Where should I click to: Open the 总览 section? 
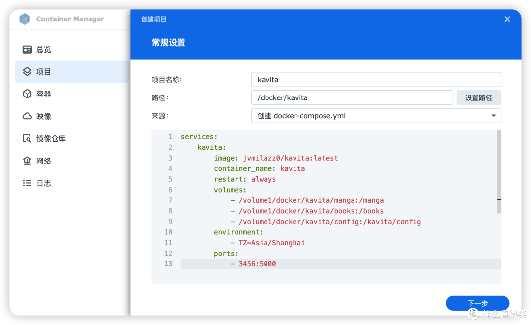pyautogui.click(x=72, y=50)
